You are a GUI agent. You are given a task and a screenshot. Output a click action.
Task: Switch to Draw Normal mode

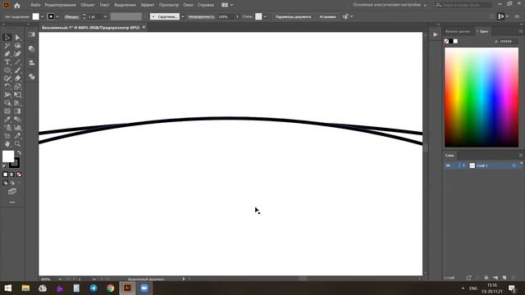point(5,183)
